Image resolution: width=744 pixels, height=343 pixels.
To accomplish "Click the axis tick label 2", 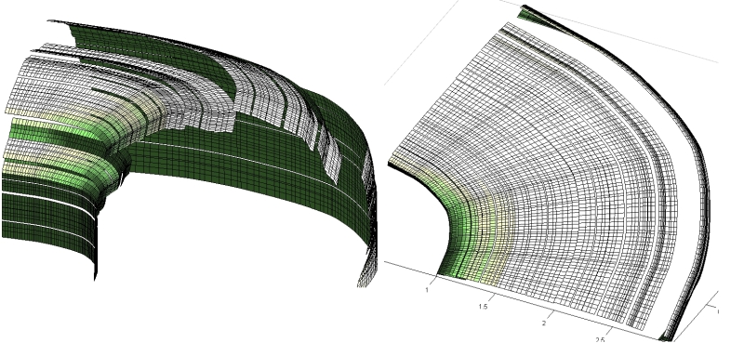I will (544, 323).
